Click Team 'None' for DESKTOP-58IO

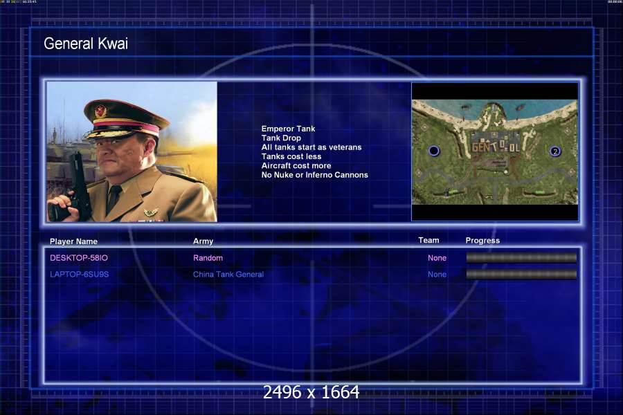437,258
